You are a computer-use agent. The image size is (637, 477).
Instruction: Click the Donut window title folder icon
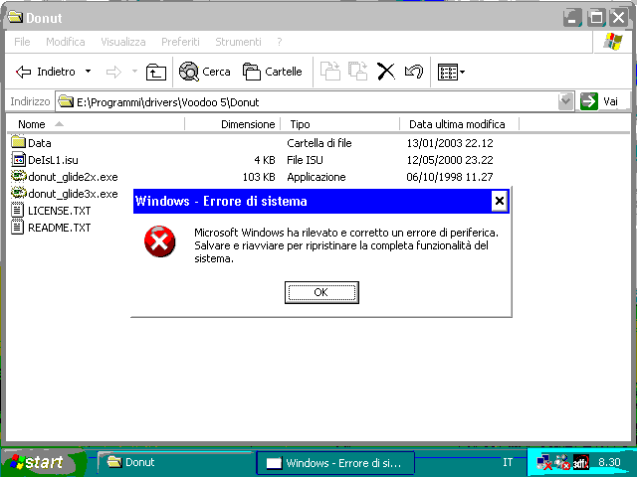click(x=16, y=17)
